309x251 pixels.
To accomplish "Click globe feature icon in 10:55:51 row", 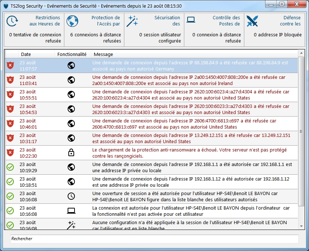I will 71,94.
